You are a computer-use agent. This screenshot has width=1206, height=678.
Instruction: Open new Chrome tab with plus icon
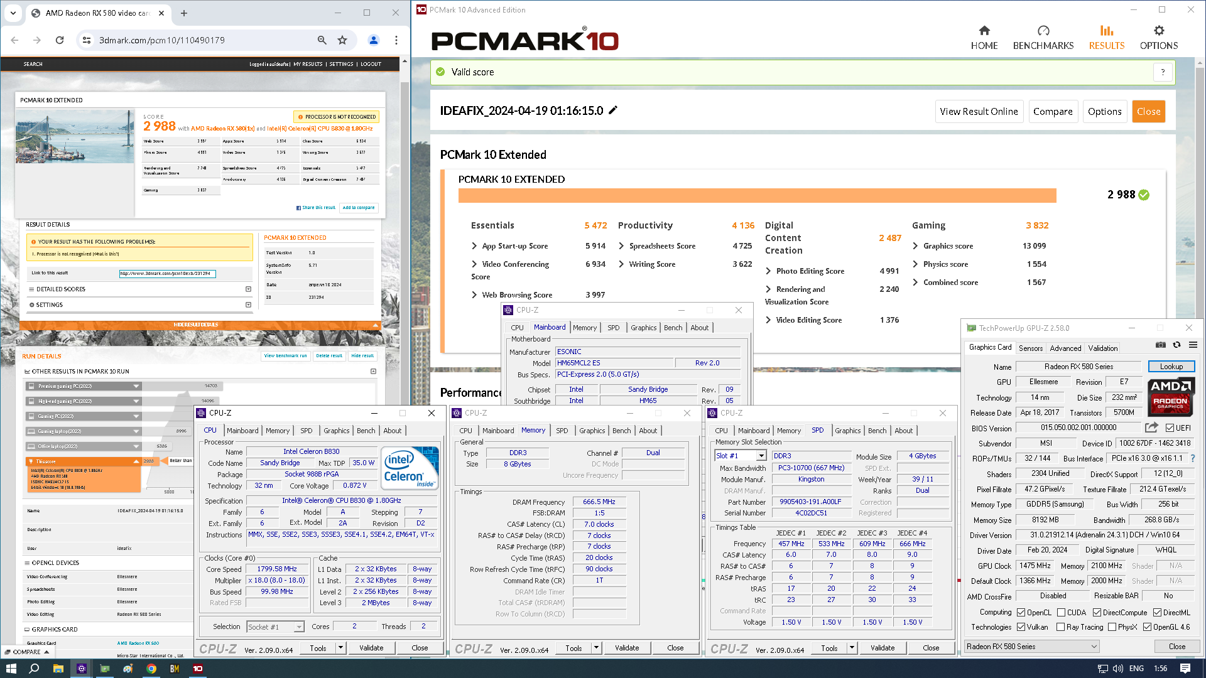[x=184, y=13]
